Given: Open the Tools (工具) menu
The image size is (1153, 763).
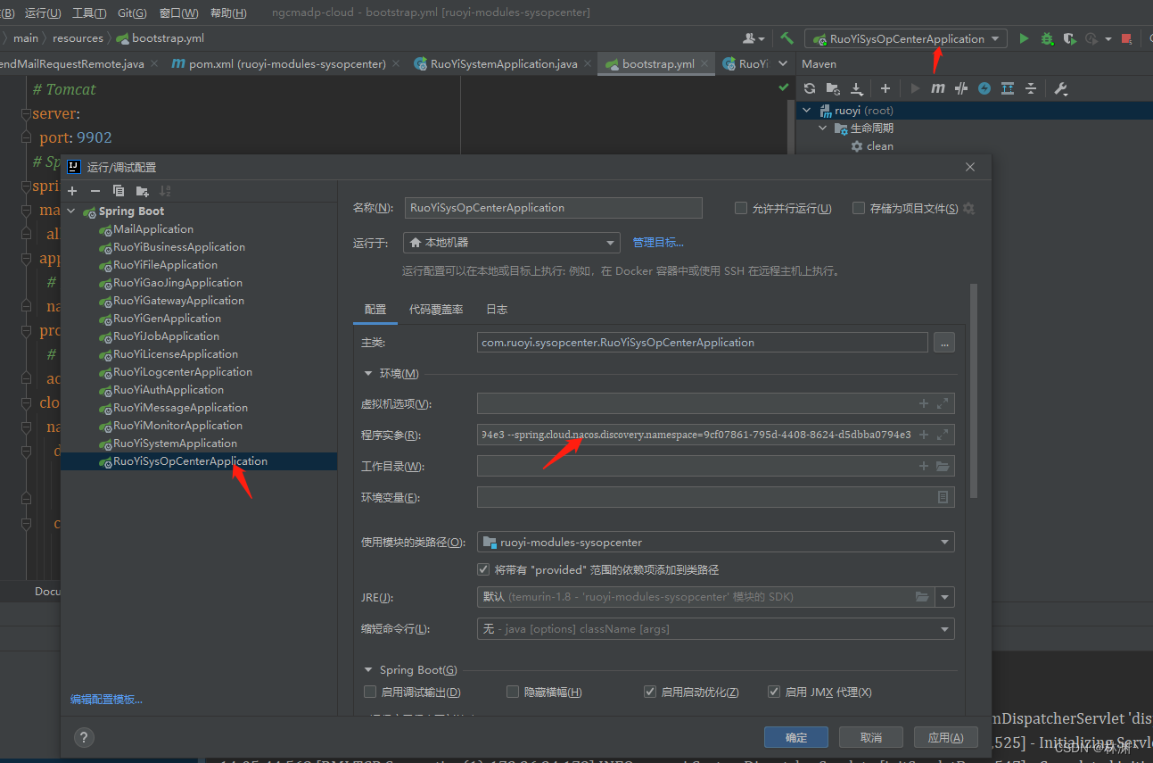Looking at the screenshot, I should [x=88, y=12].
